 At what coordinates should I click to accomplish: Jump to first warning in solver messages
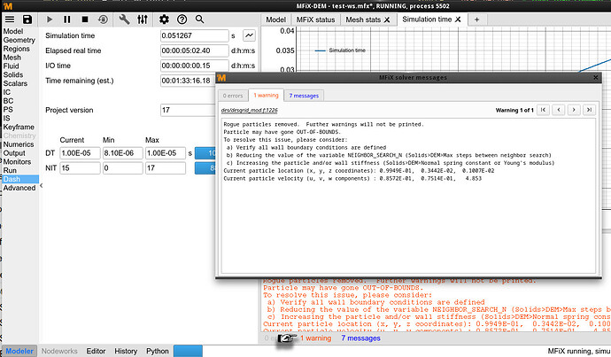(x=543, y=110)
